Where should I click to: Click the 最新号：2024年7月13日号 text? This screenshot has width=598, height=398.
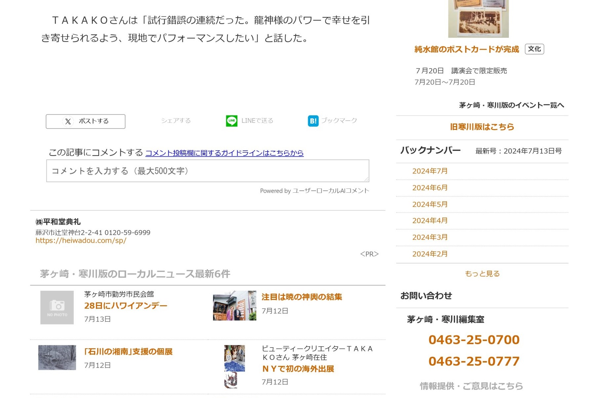click(x=519, y=151)
